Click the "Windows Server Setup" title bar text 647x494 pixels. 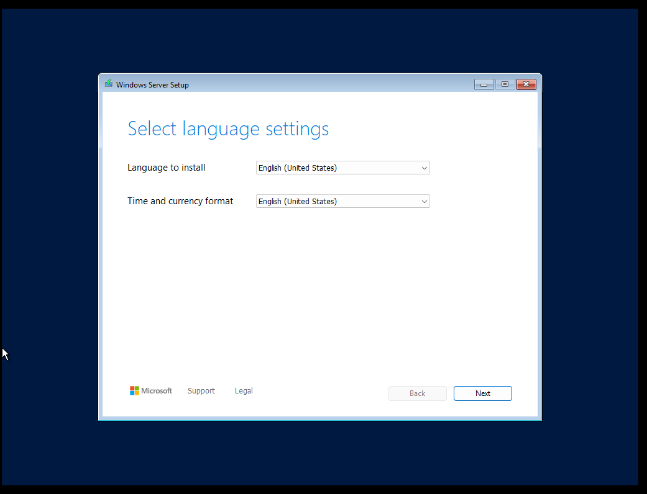(152, 85)
